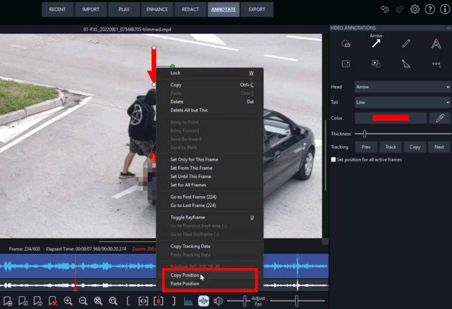Select the Text annotation tool
The width and height of the screenshot is (452, 309).
coord(436,43)
